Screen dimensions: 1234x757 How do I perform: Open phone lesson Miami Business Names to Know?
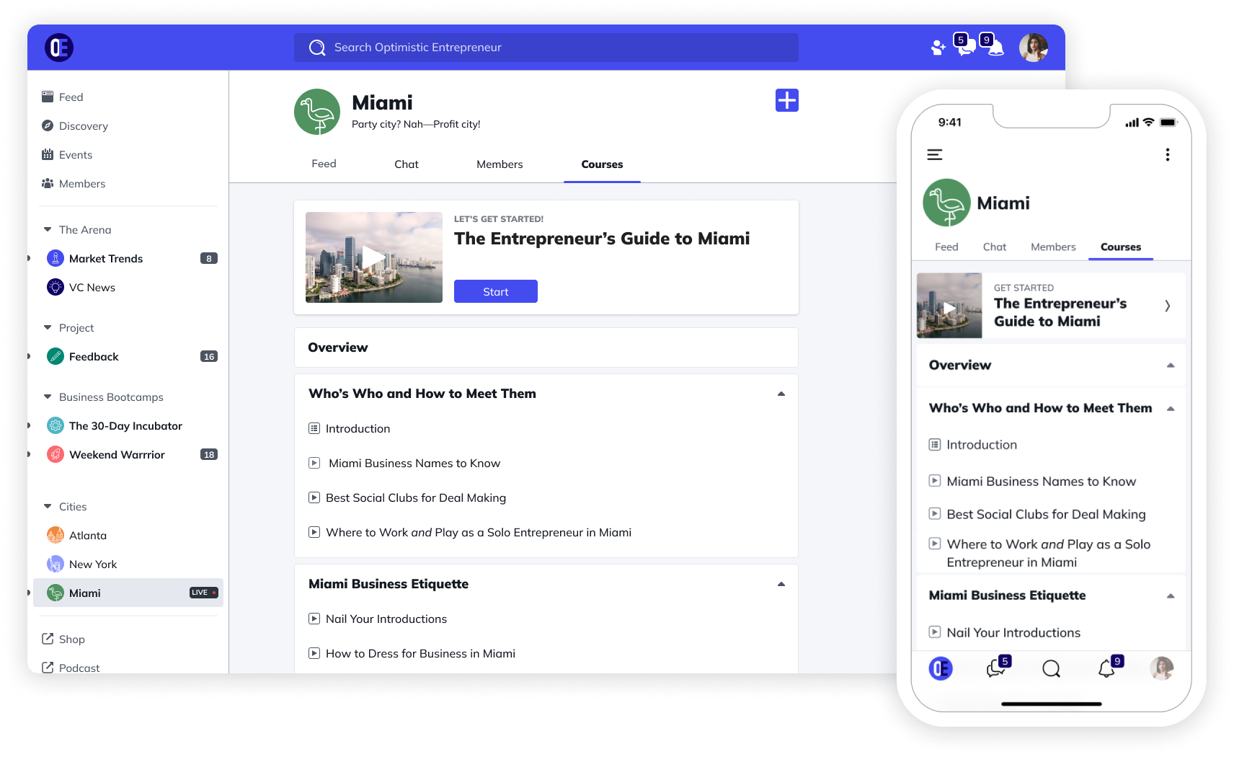coord(1032,481)
